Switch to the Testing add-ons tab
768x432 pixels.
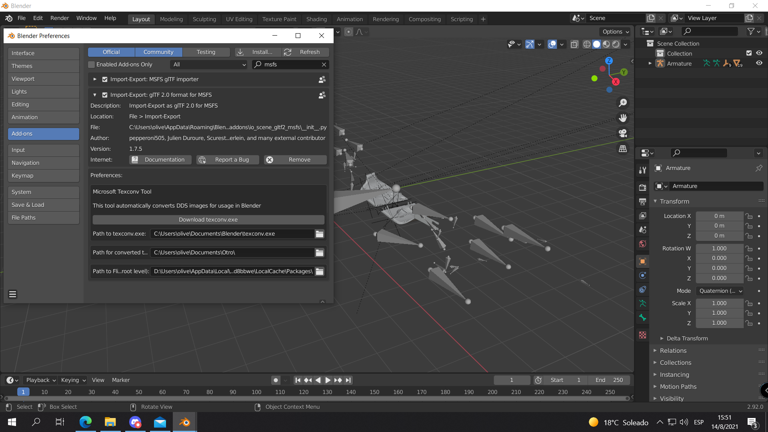206,52
